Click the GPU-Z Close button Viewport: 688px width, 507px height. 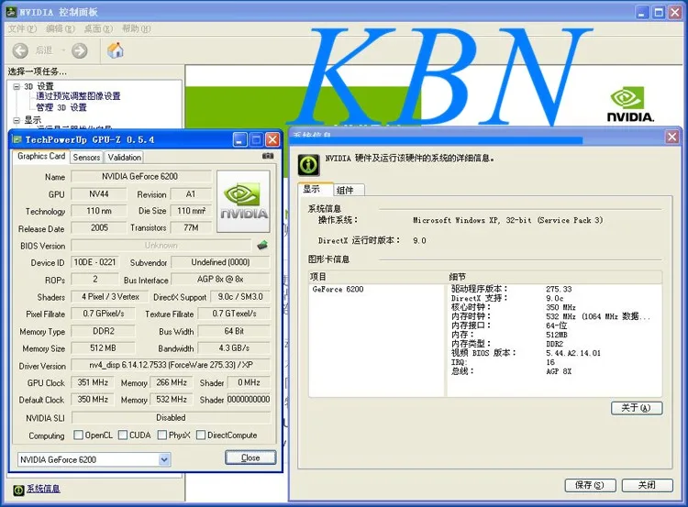click(x=250, y=457)
